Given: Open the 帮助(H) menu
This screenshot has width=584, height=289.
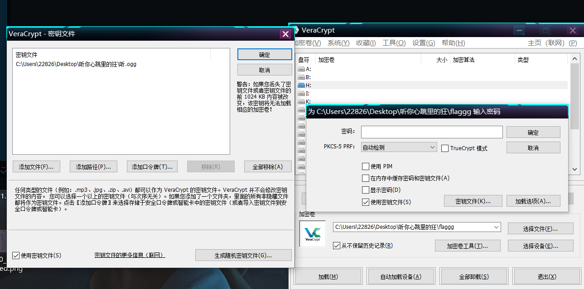Looking at the screenshot, I should (454, 43).
